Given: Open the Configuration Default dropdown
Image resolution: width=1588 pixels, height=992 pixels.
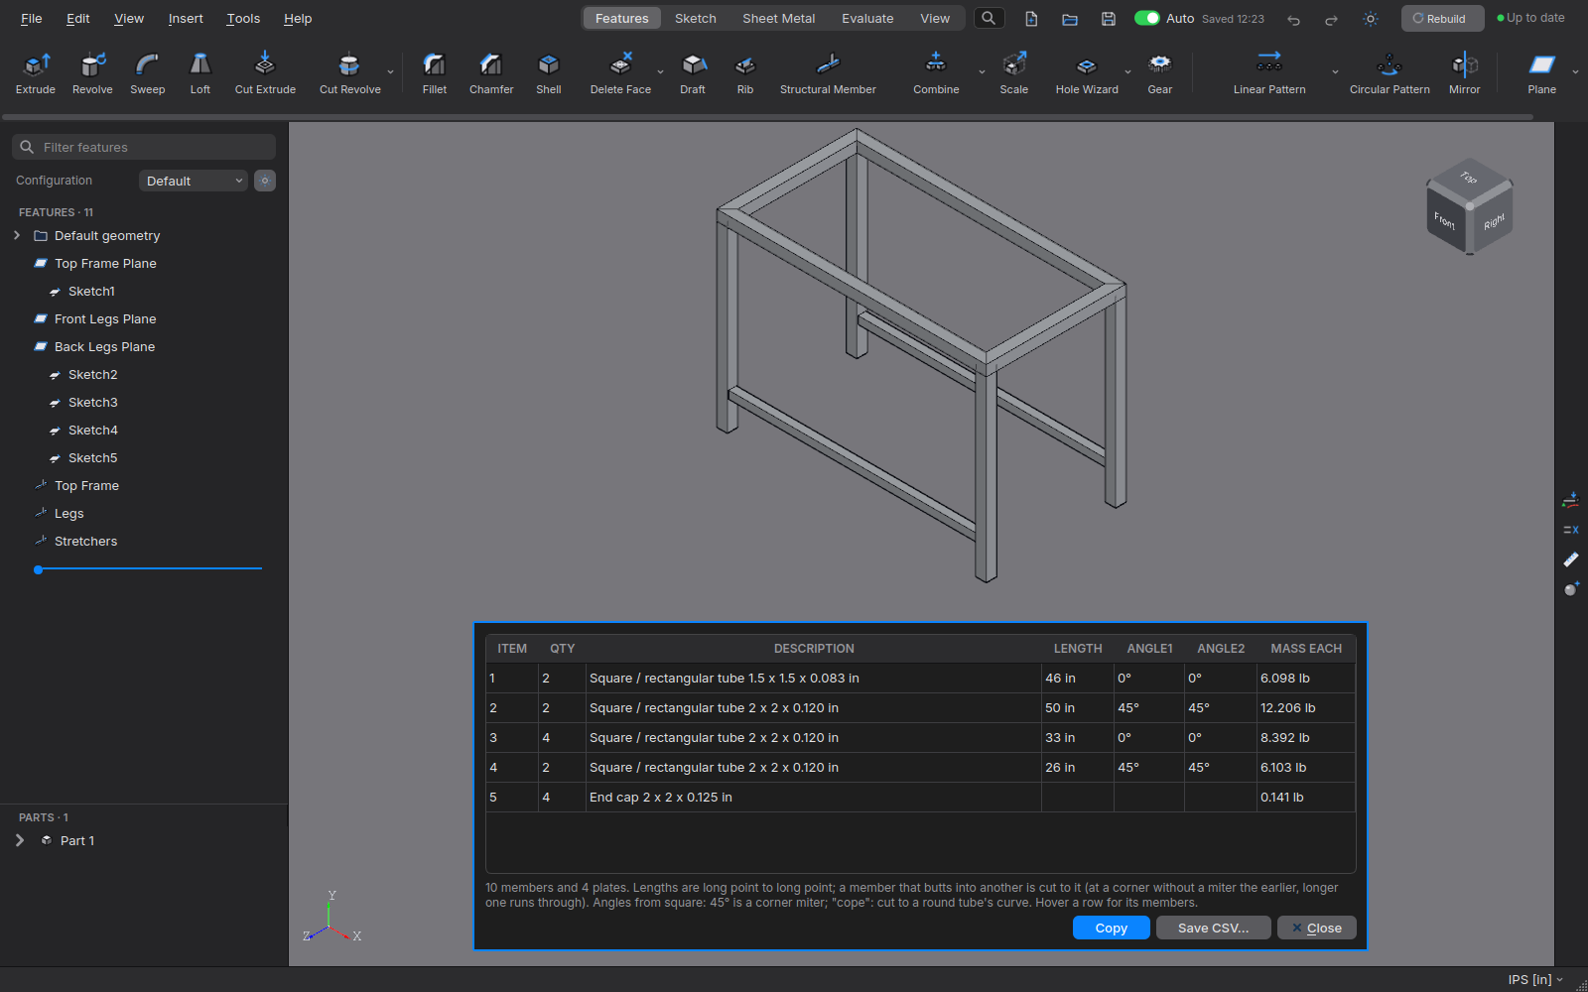Looking at the screenshot, I should [x=193, y=181].
